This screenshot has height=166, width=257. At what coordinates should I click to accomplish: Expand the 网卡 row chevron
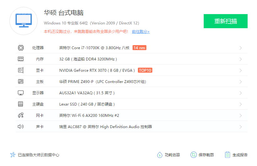tap(241, 116)
